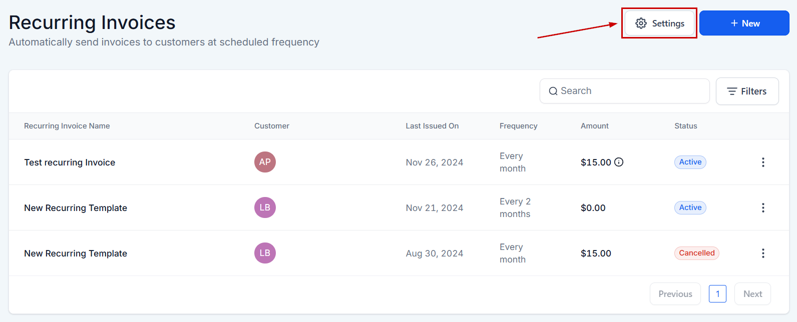Image resolution: width=797 pixels, height=322 pixels.
Task: Open the three-dot menu for the Cancelled row
Action: (763, 253)
